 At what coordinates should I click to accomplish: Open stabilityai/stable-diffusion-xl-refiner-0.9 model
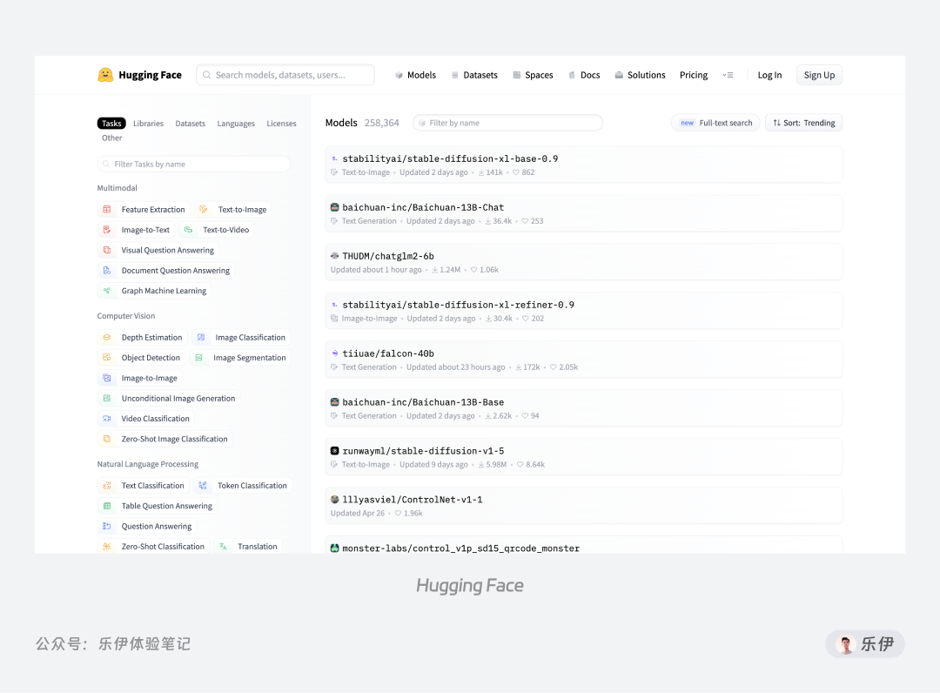pos(583,311)
